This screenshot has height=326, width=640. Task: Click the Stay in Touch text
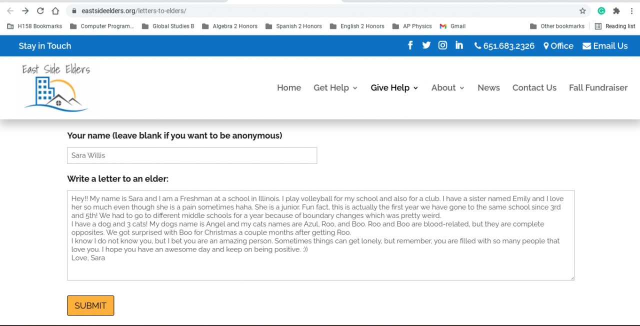click(x=45, y=46)
